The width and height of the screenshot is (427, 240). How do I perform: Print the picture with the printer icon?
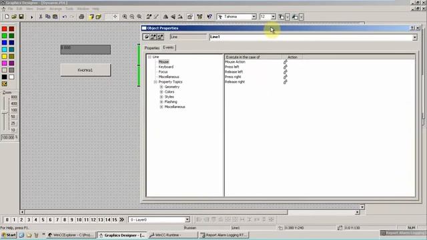pyautogui.click(x=81, y=17)
